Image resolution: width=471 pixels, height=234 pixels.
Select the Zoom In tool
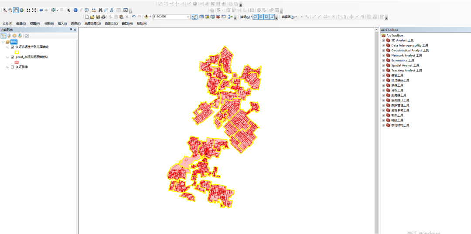pyautogui.click(x=4, y=10)
